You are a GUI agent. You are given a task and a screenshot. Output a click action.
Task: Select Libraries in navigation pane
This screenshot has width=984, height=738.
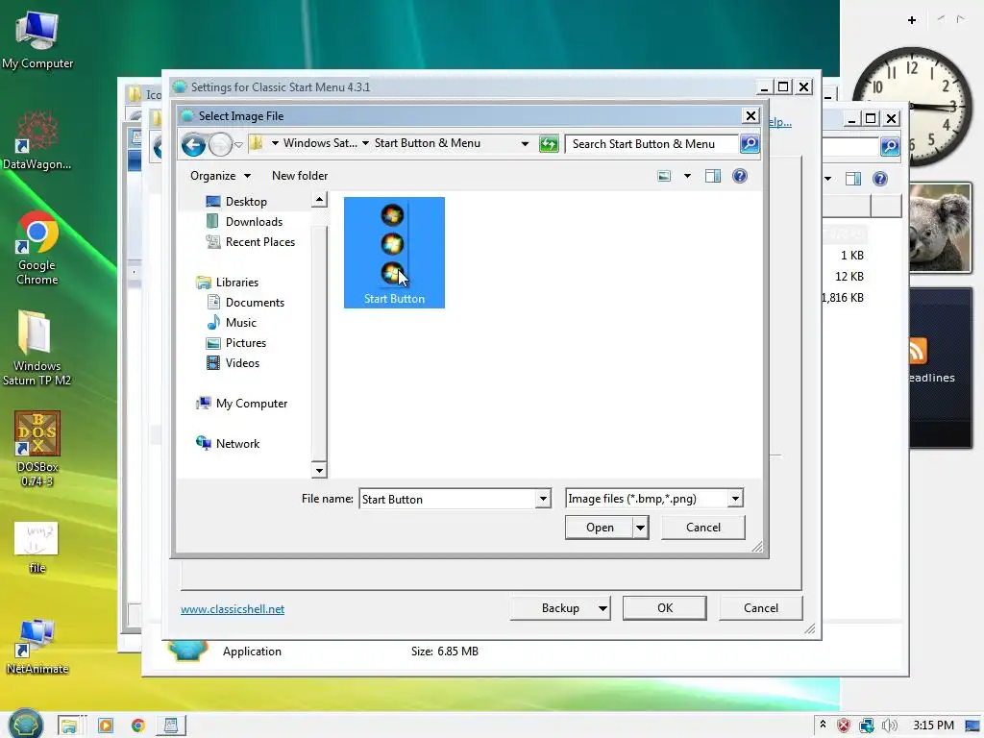point(236,283)
